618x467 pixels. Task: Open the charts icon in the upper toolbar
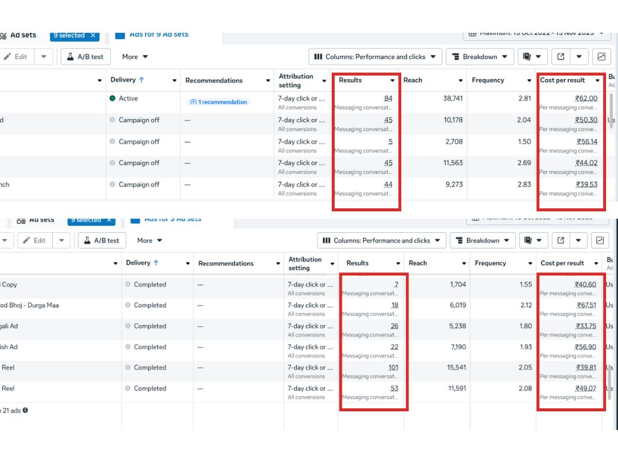[x=601, y=57]
